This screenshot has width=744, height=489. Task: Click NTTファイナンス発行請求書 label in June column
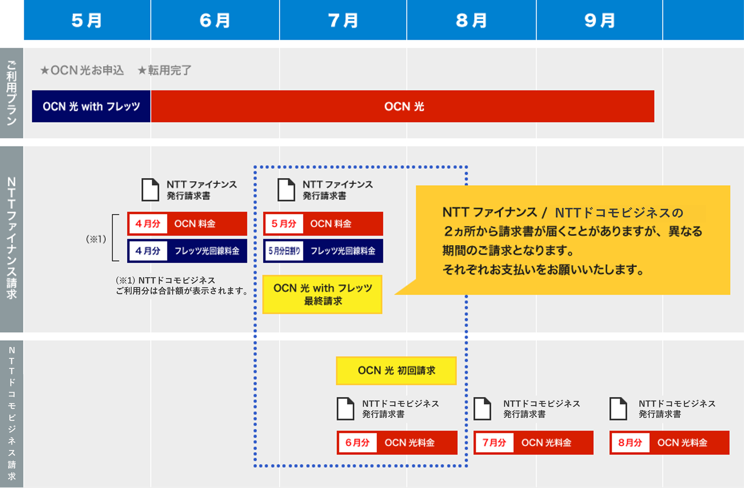pyautogui.click(x=202, y=190)
